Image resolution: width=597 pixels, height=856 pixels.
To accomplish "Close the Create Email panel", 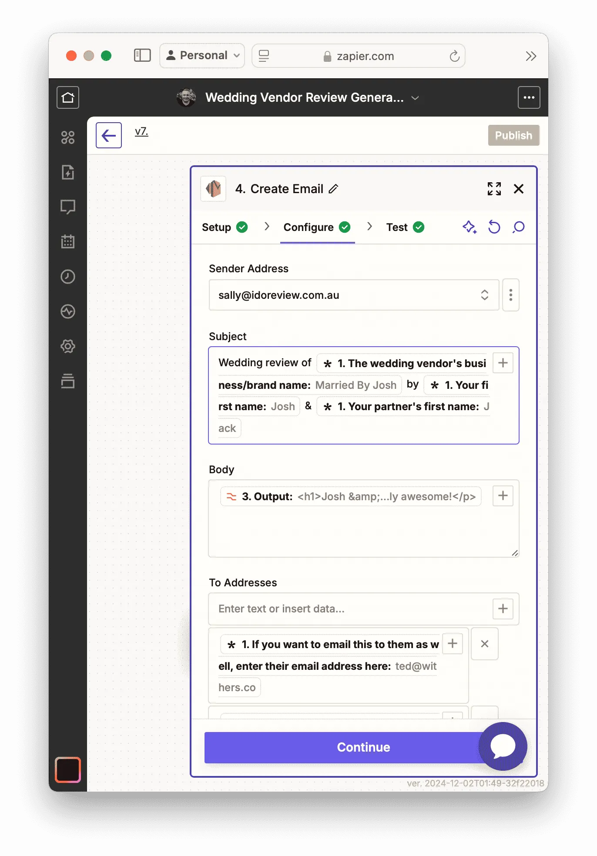I will pyautogui.click(x=519, y=189).
